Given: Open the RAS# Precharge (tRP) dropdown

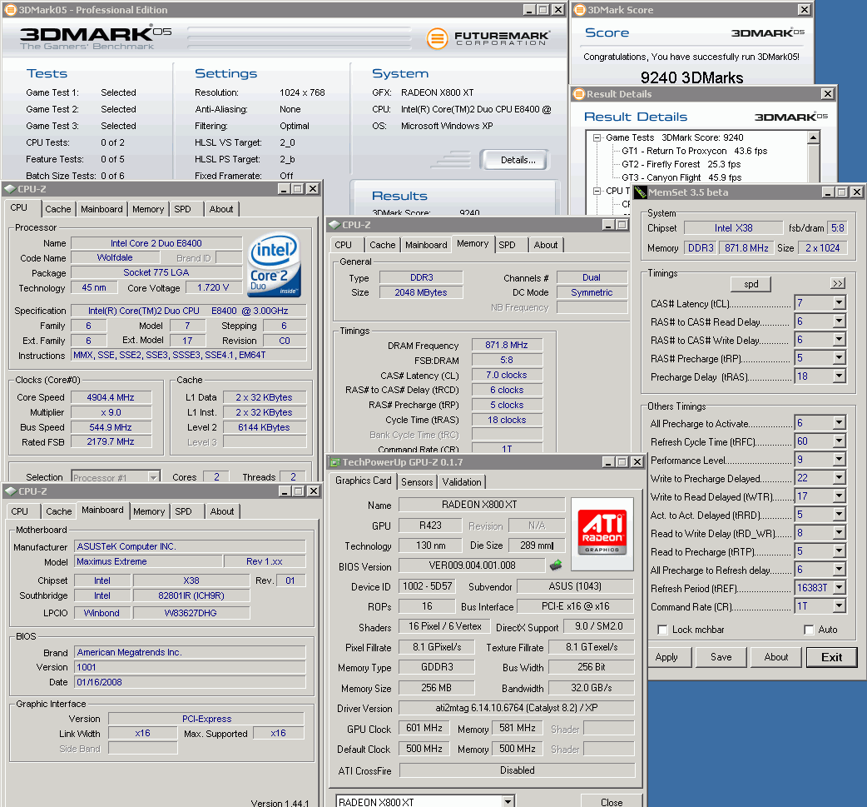Looking at the screenshot, I should pos(840,357).
